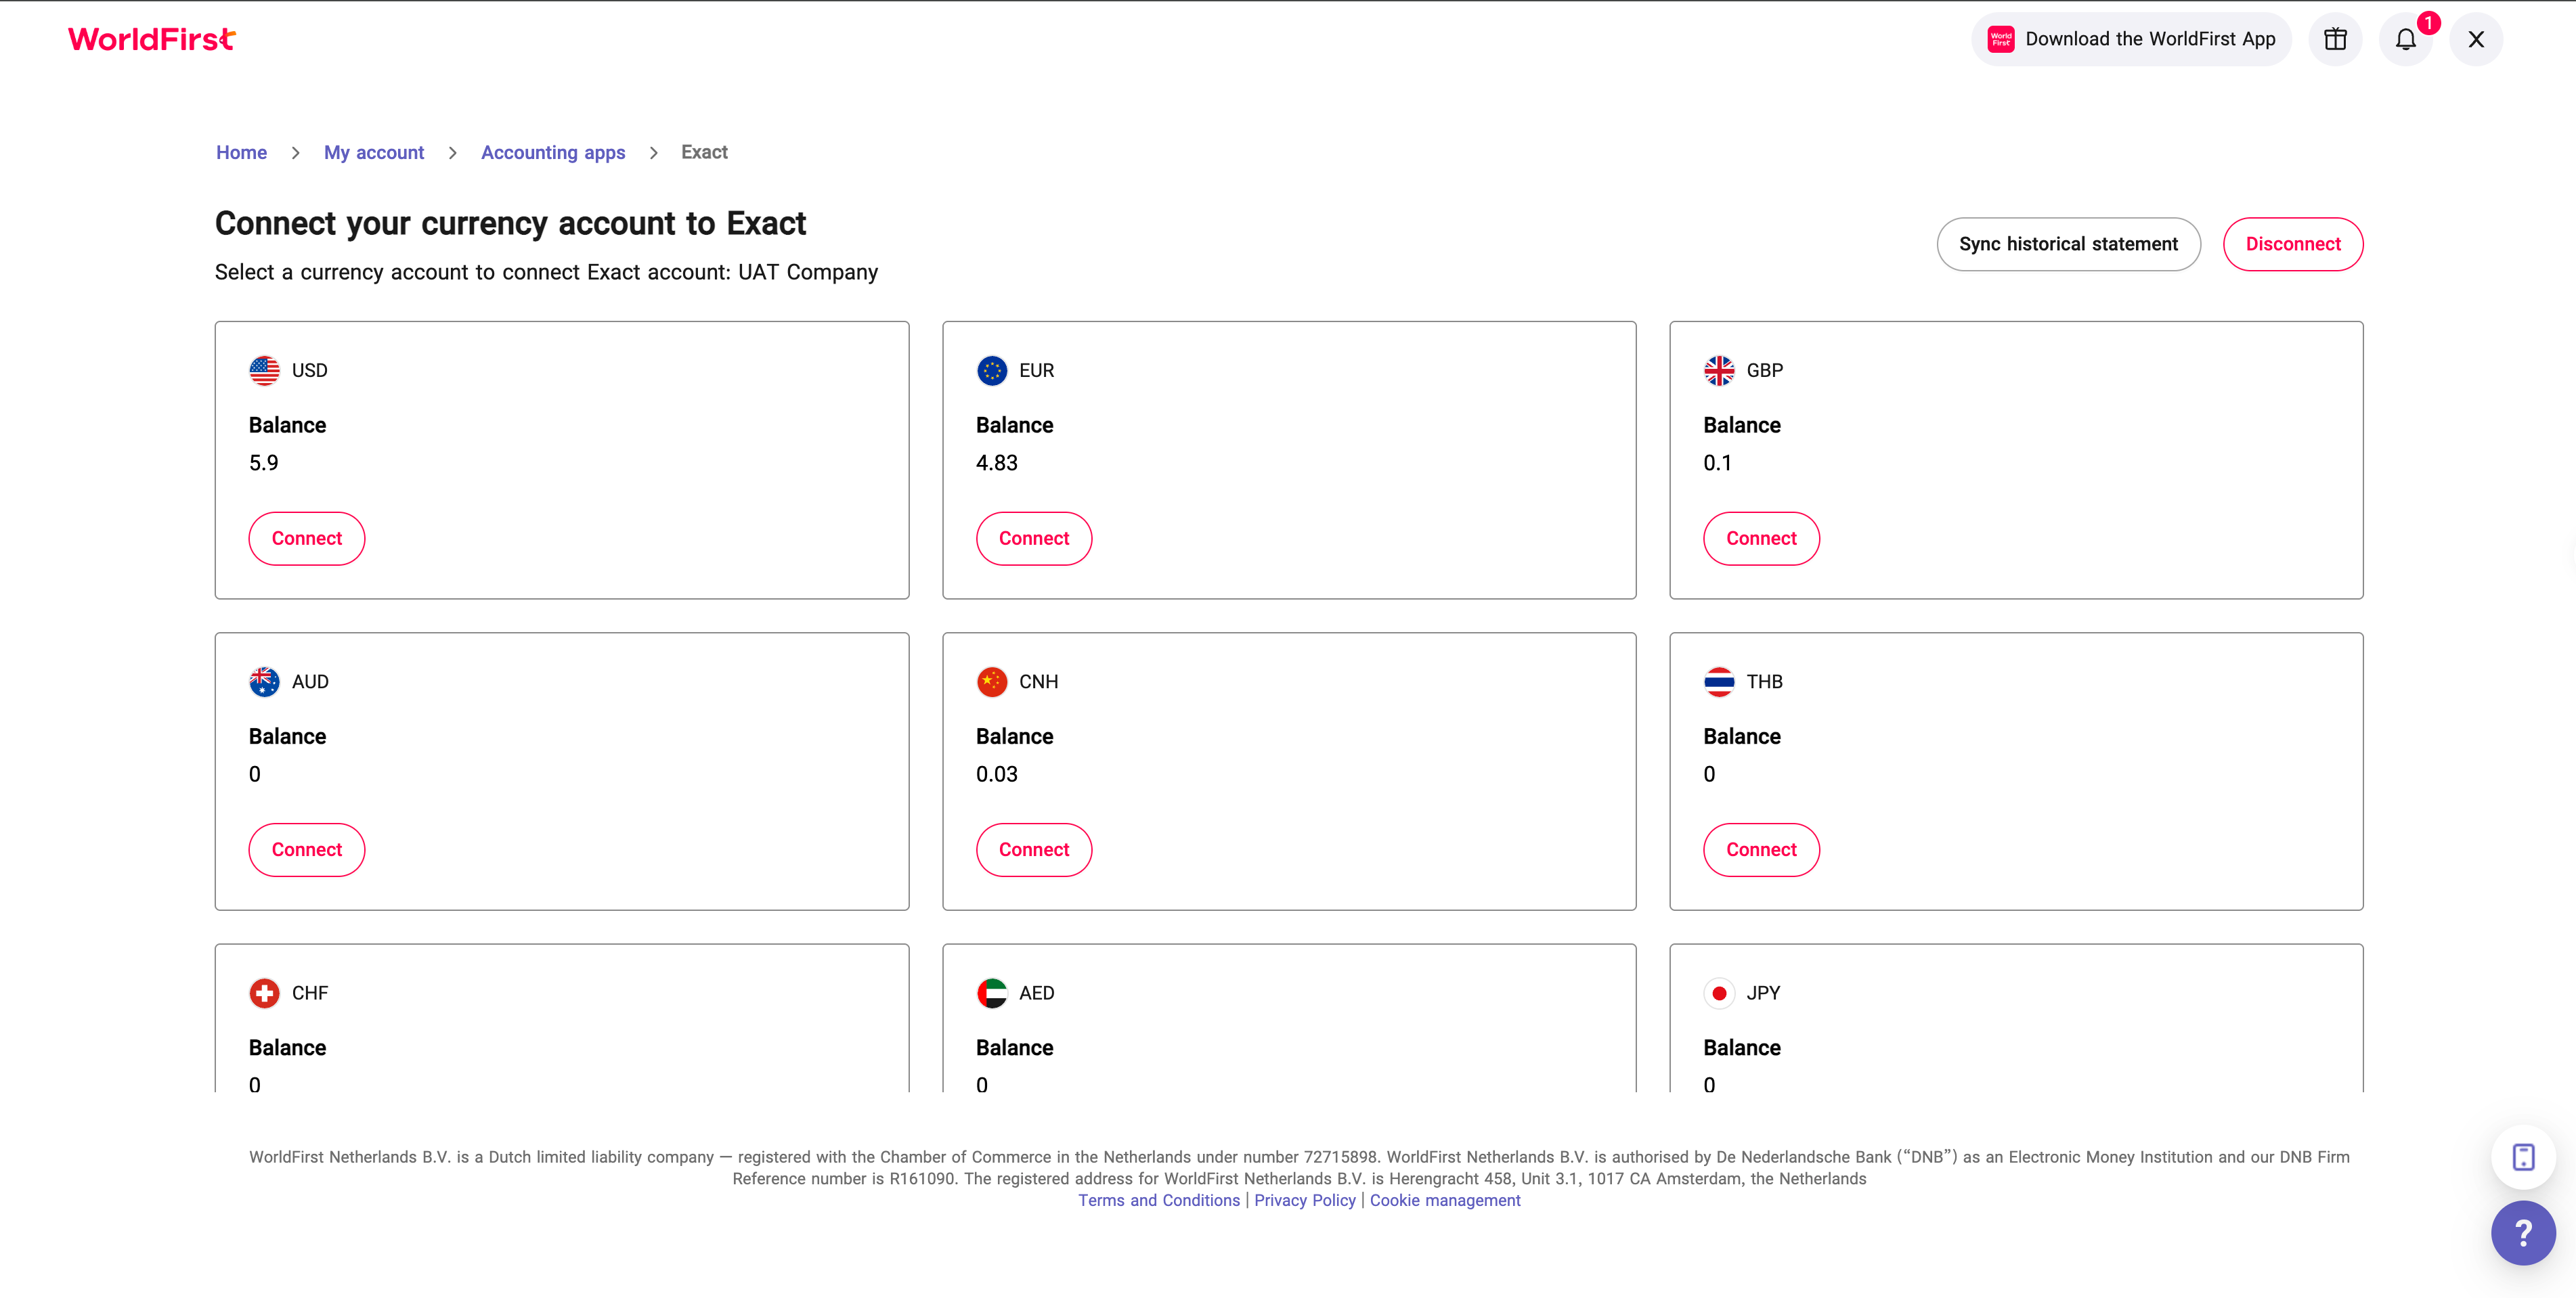Navigate to My account breadcrumb
The width and height of the screenshot is (2576, 1298).
[373, 152]
